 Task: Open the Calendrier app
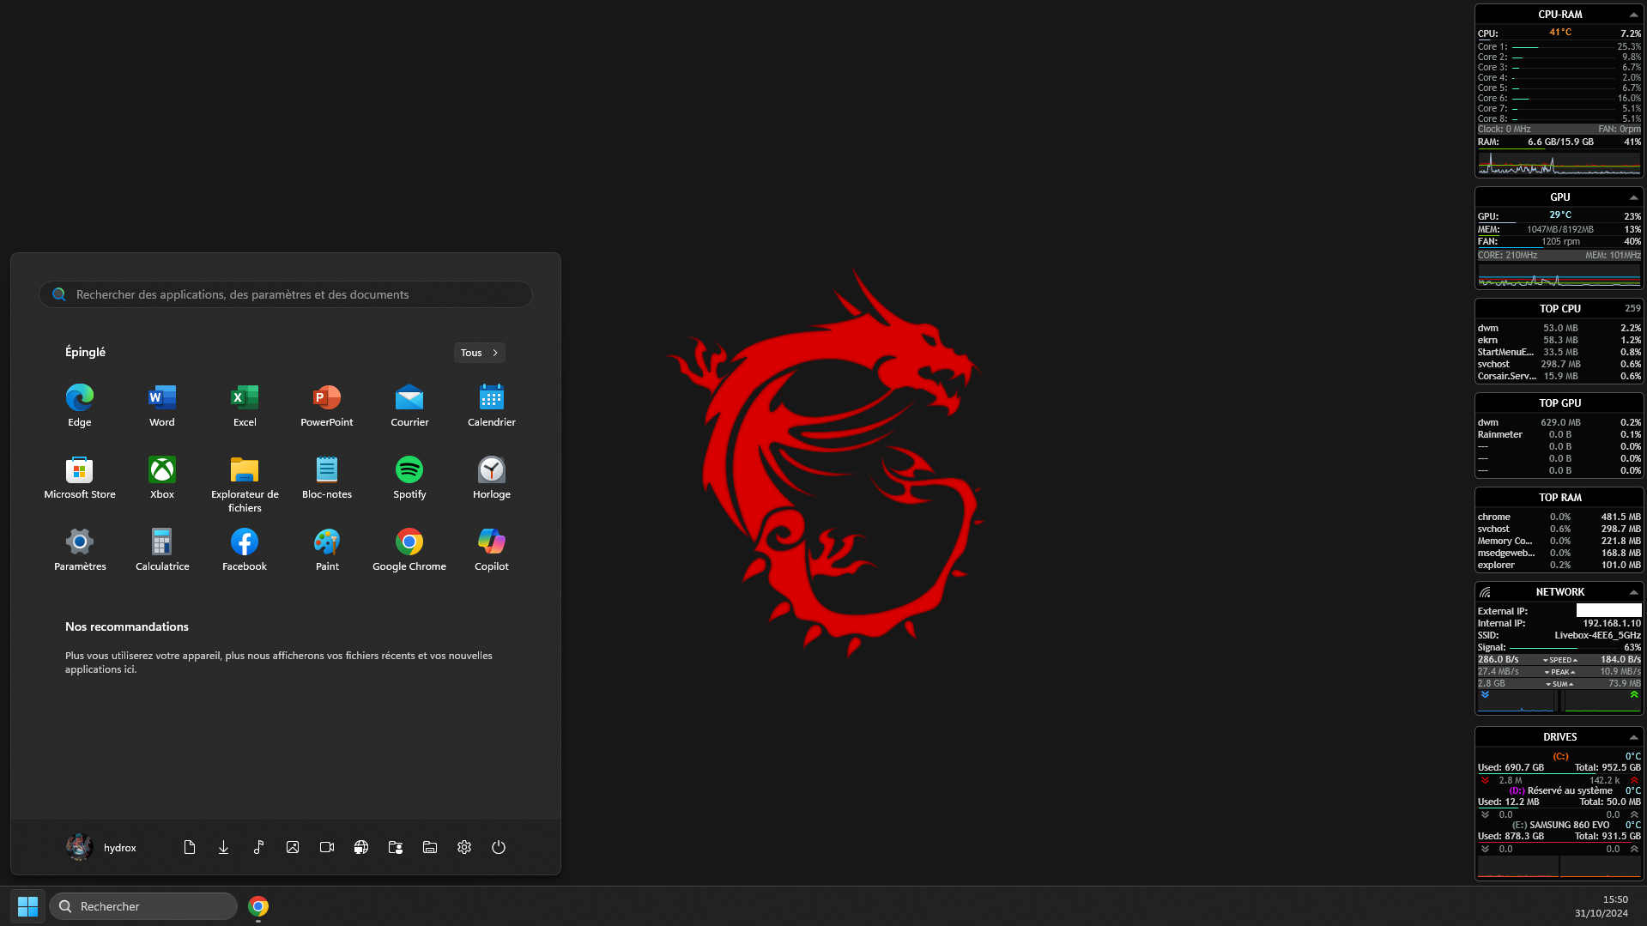point(492,405)
